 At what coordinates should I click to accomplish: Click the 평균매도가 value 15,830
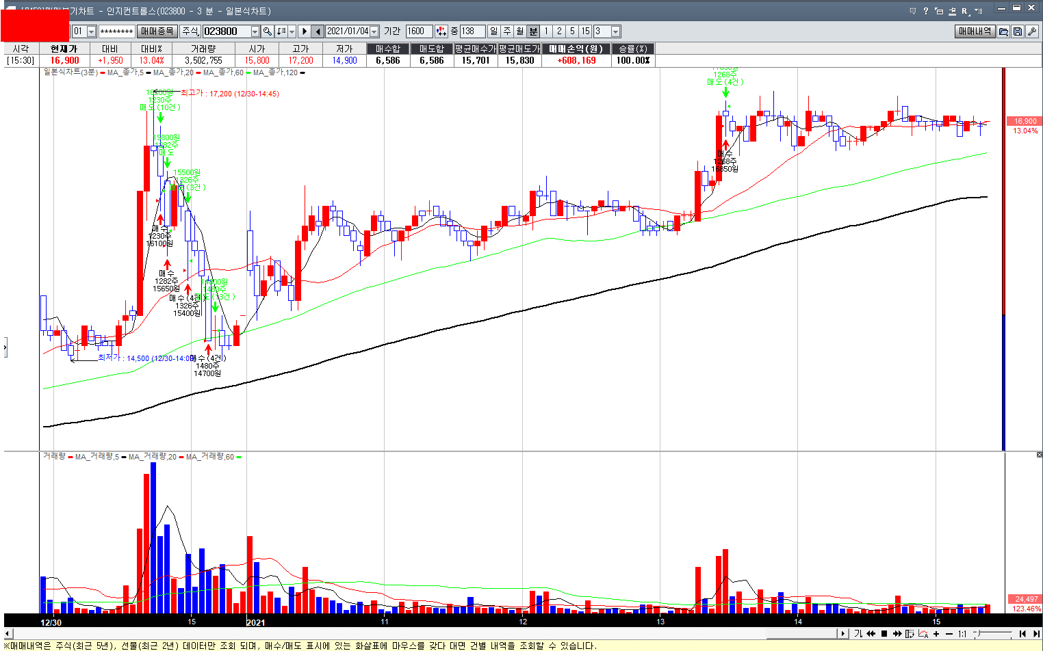519,60
